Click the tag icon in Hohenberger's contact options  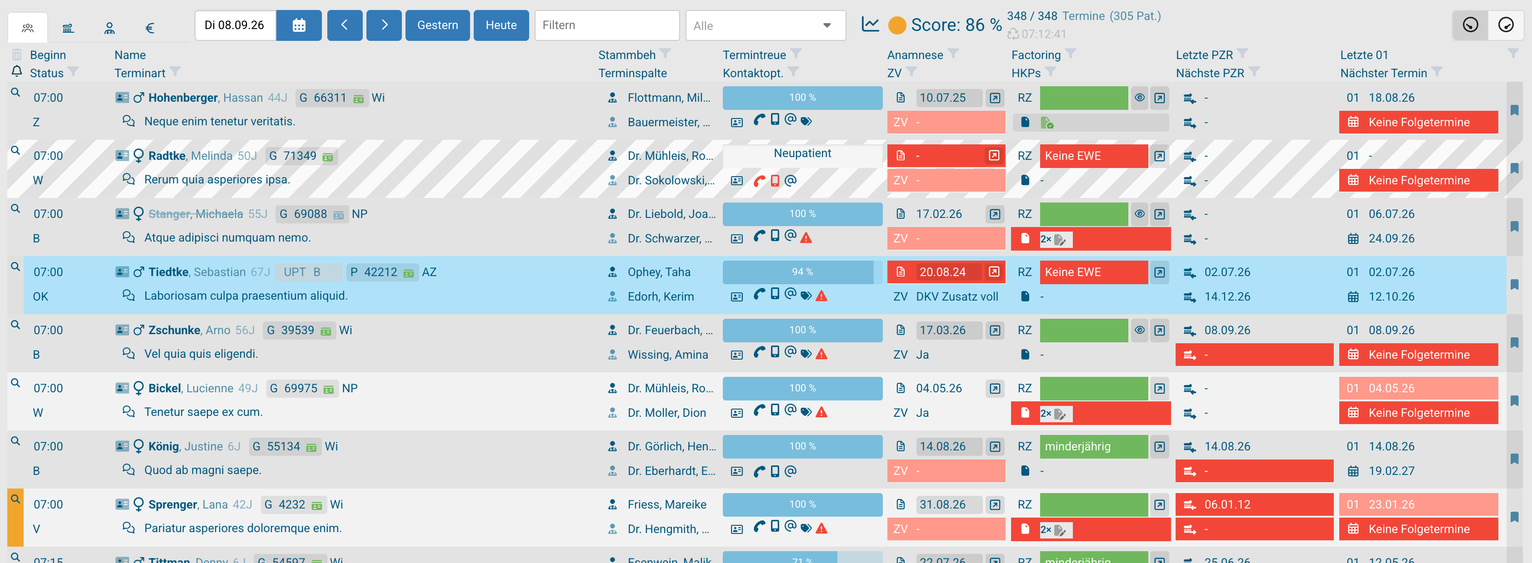coord(806,122)
